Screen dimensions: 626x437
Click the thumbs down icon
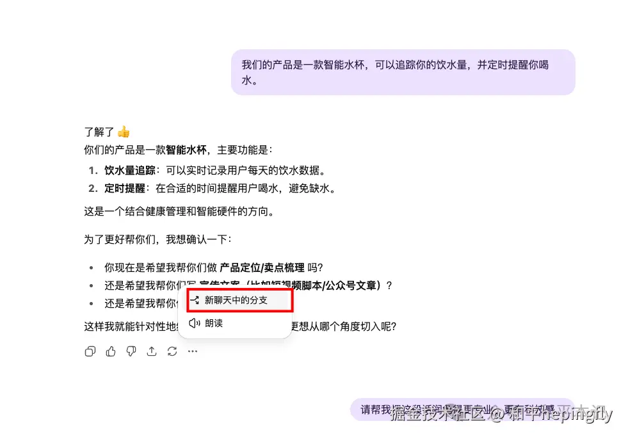(131, 351)
